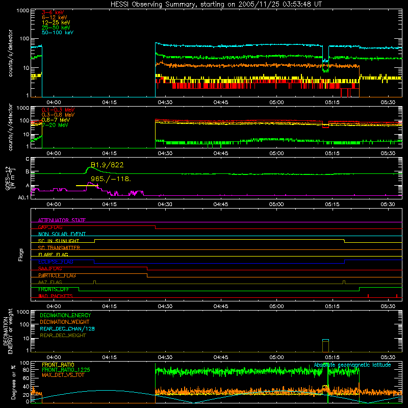Select the cyan 50-100 keV legend label
Viewport: 408px width, 408px height.
coord(58,33)
